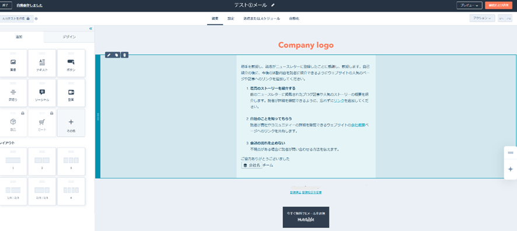Grab the section drag handle on teal bar

click(x=98, y=117)
